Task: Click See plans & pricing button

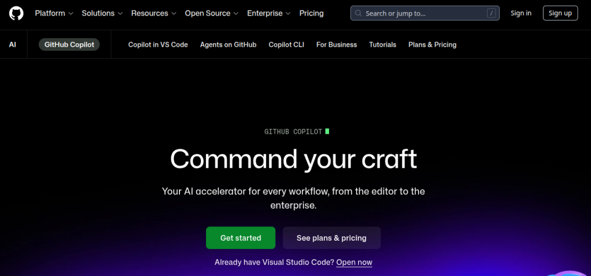Action: click(332, 238)
